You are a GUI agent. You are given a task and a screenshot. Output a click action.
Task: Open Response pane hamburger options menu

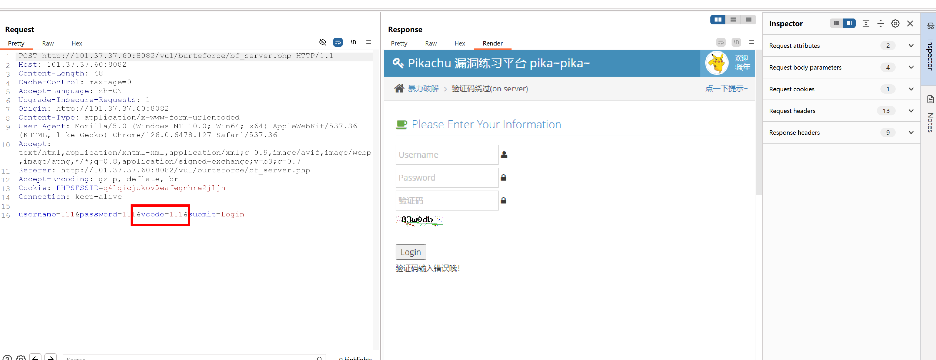(751, 42)
